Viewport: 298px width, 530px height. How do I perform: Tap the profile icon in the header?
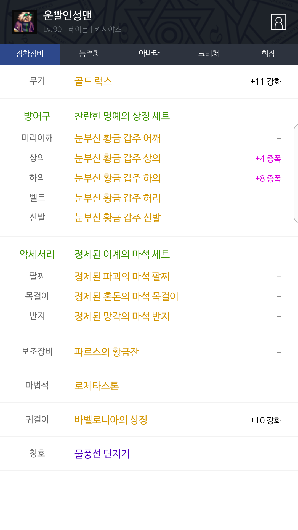coord(278,22)
